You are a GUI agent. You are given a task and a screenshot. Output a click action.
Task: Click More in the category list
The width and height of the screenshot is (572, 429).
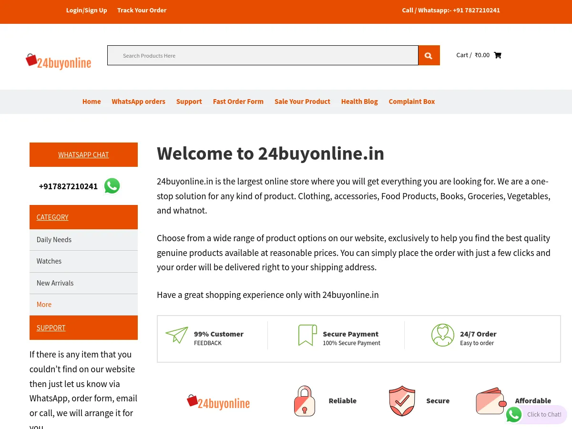click(44, 304)
